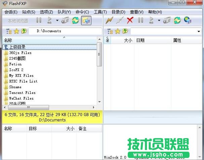Click the D:\Documents path field
The image size is (204, 160).
tap(65, 31)
